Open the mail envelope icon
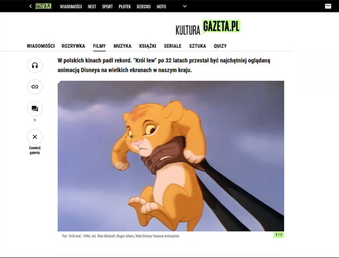 pos(328,6)
